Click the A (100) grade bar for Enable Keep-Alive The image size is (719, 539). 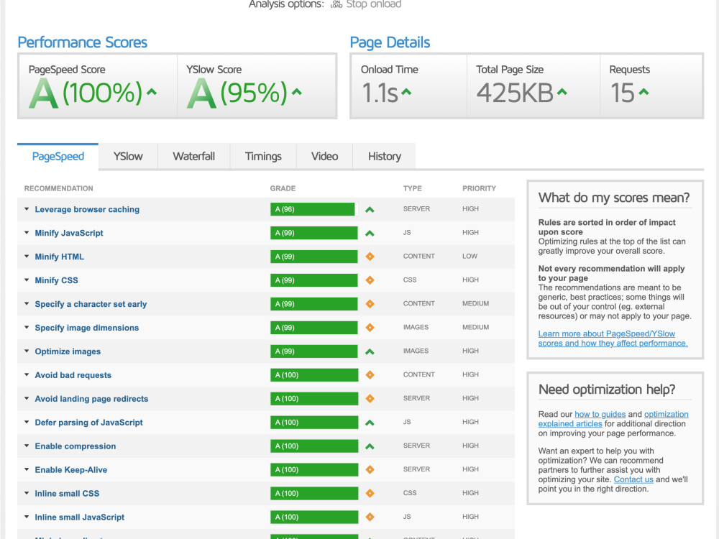[314, 470]
